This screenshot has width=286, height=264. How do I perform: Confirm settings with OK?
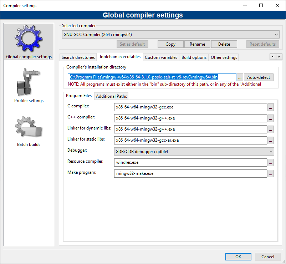[x=238, y=257]
